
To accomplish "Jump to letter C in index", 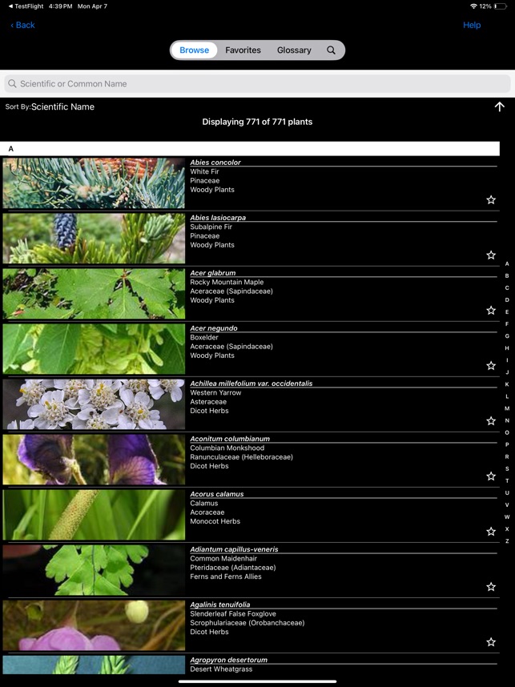I will click(507, 288).
